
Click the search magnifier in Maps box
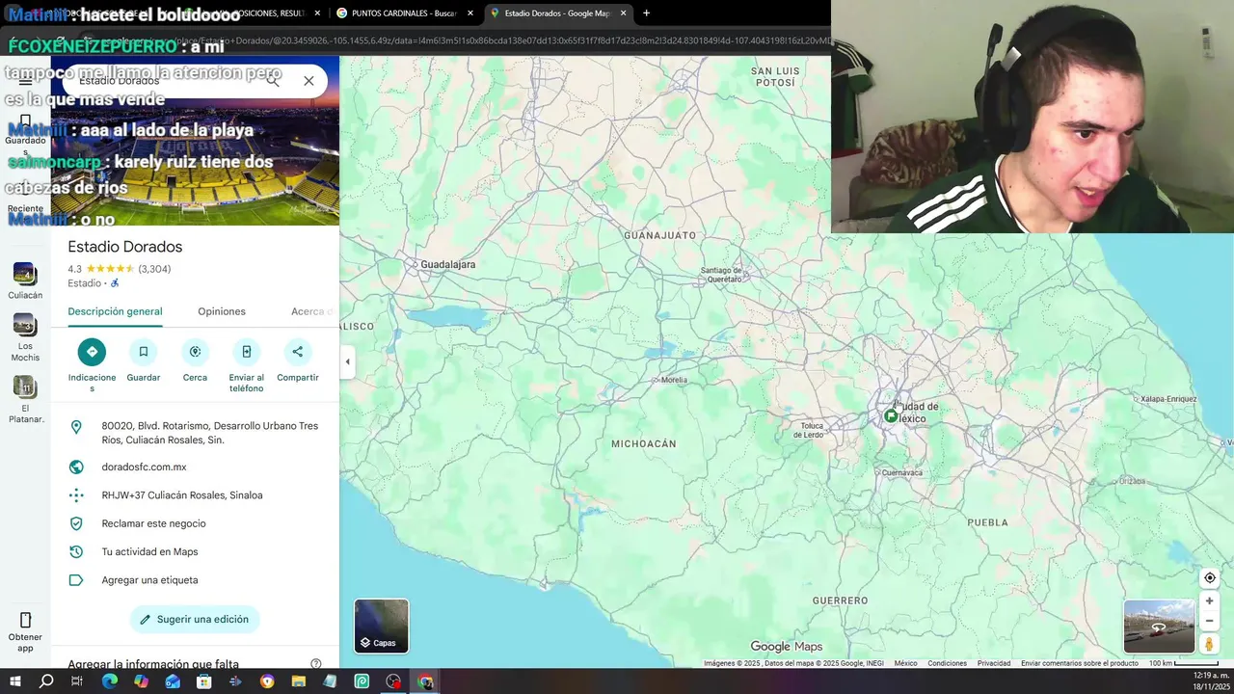[x=273, y=81]
